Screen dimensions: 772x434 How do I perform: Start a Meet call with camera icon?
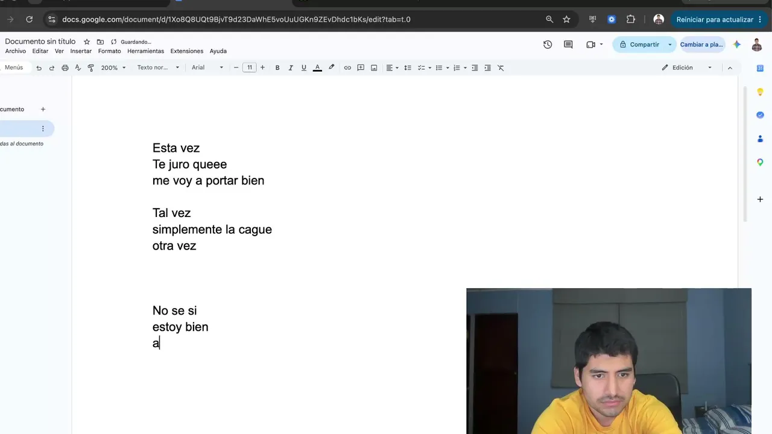tap(590, 44)
